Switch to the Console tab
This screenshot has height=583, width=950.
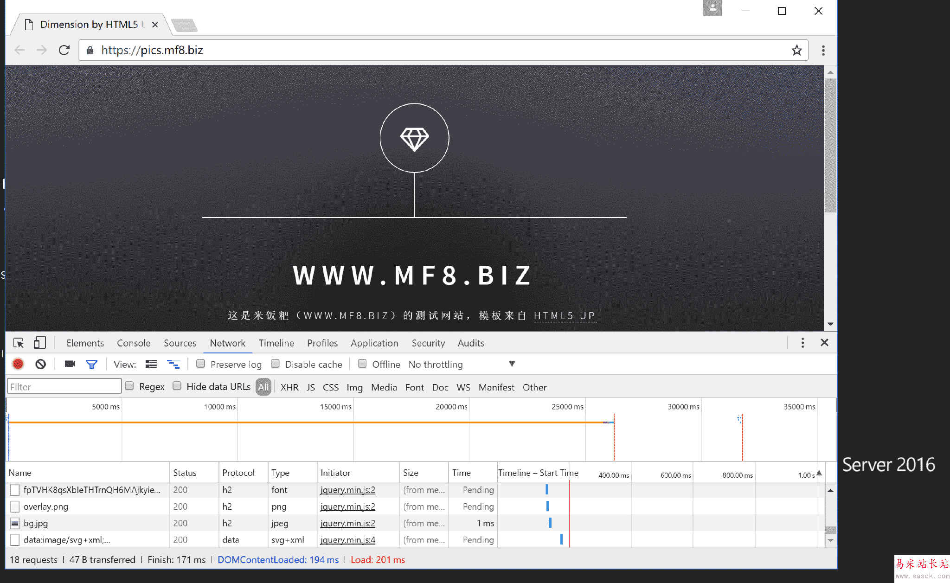point(134,343)
